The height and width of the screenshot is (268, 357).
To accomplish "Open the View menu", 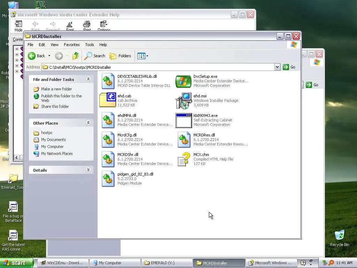I will click(x=54, y=45).
